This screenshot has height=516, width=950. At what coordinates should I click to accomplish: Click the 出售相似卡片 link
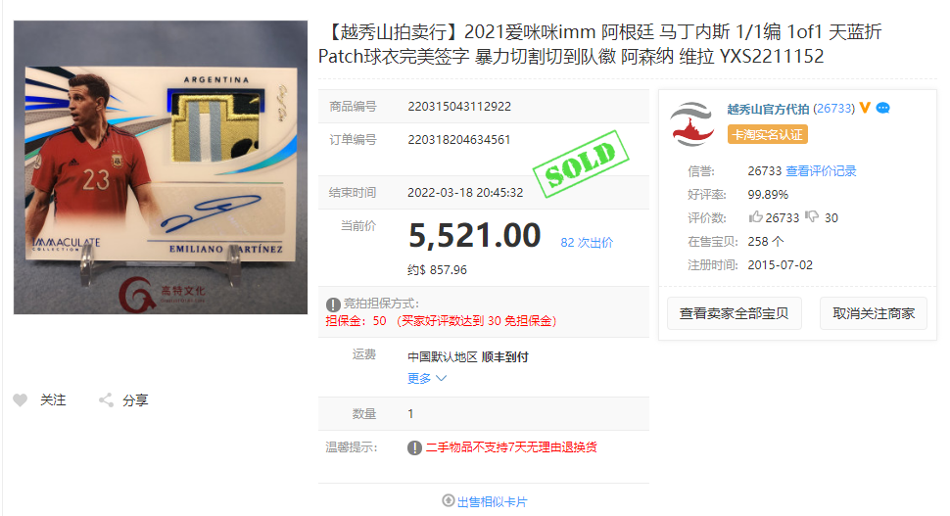[492, 501]
